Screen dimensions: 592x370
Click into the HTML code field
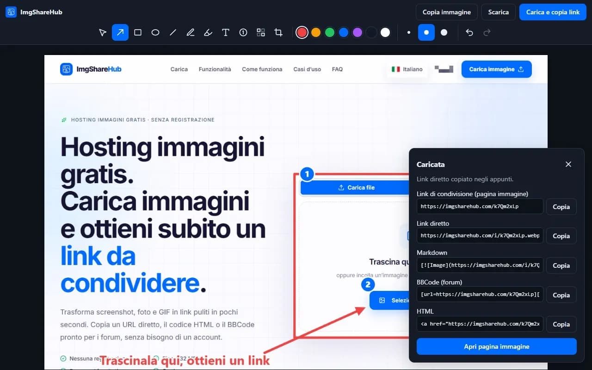tap(480, 324)
